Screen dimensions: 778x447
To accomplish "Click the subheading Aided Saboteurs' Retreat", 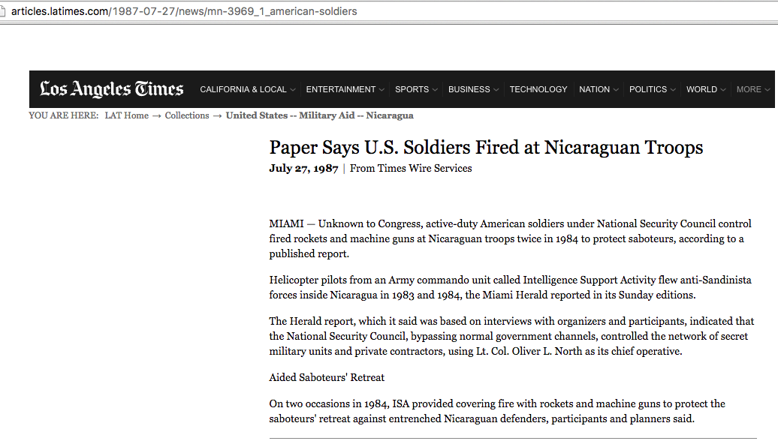I will [x=327, y=377].
